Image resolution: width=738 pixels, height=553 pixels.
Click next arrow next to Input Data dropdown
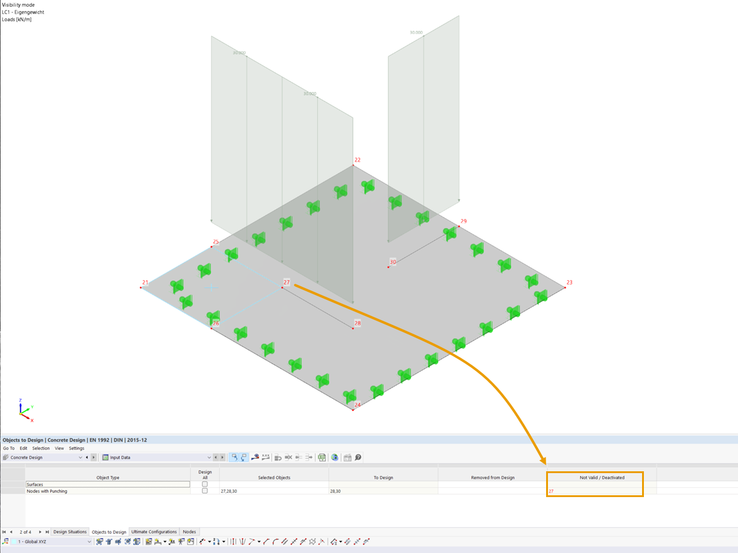pos(222,457)
